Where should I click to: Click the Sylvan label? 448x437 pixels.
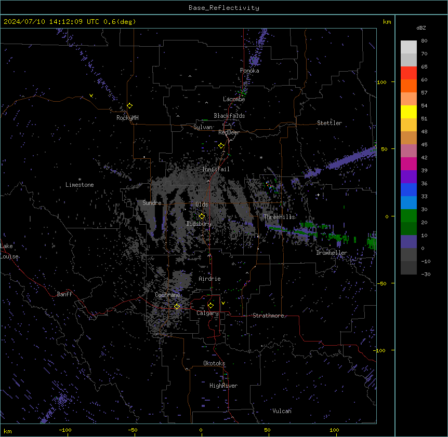tap(203, 127)
